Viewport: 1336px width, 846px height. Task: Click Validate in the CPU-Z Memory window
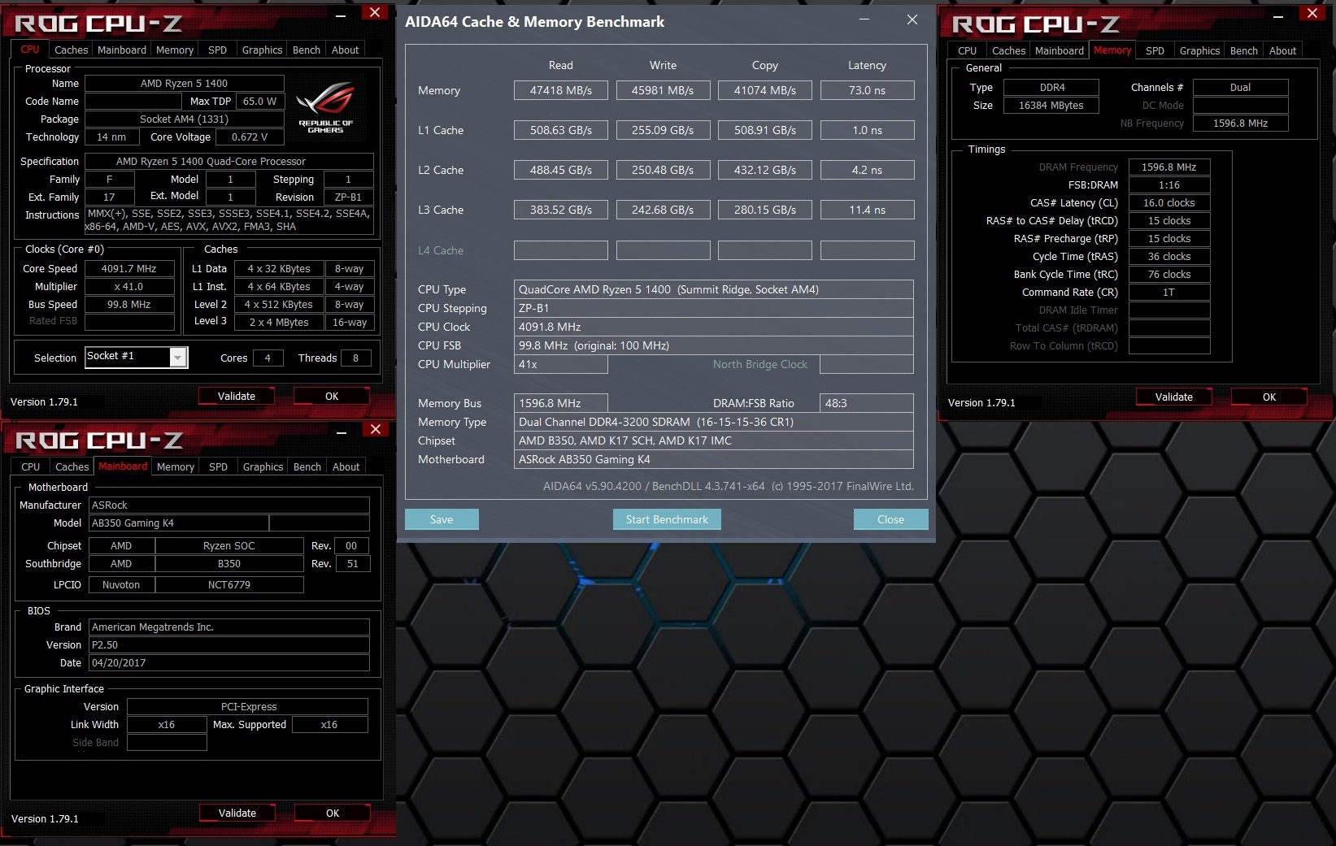pos(1174,397)
